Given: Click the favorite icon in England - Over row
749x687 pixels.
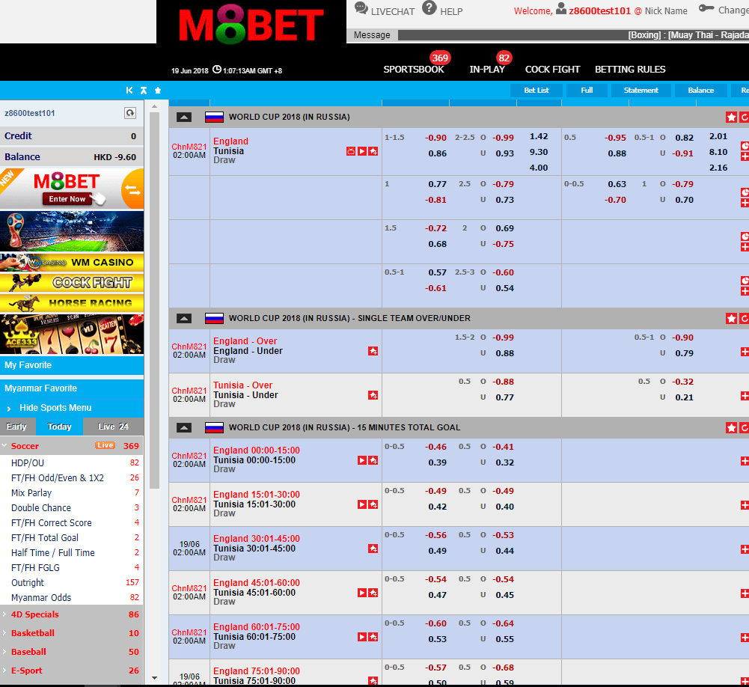Looking at the screenshot, I should click(373, 351).
